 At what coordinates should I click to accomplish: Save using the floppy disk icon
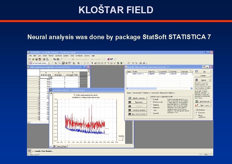pyautogui.click(x=36, y=59)
